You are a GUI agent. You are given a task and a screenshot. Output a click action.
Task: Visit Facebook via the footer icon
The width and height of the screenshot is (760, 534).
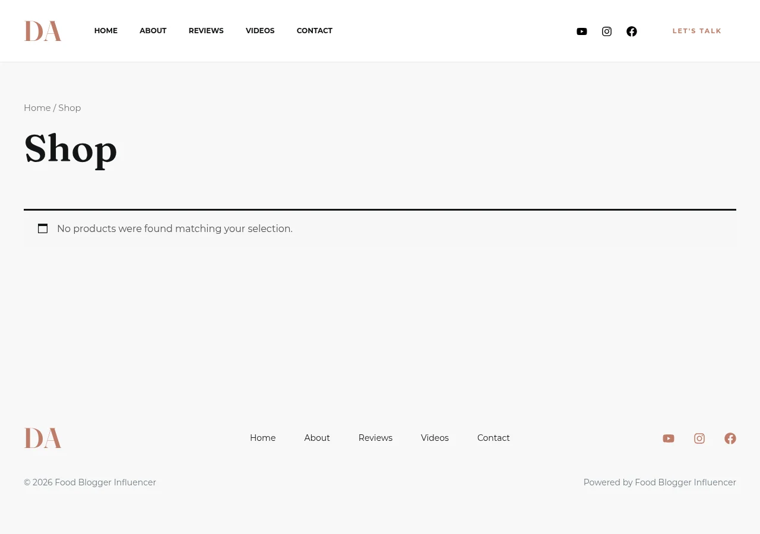click(730, 438)
